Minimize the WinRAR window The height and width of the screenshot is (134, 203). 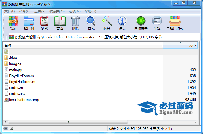[176, 3]
